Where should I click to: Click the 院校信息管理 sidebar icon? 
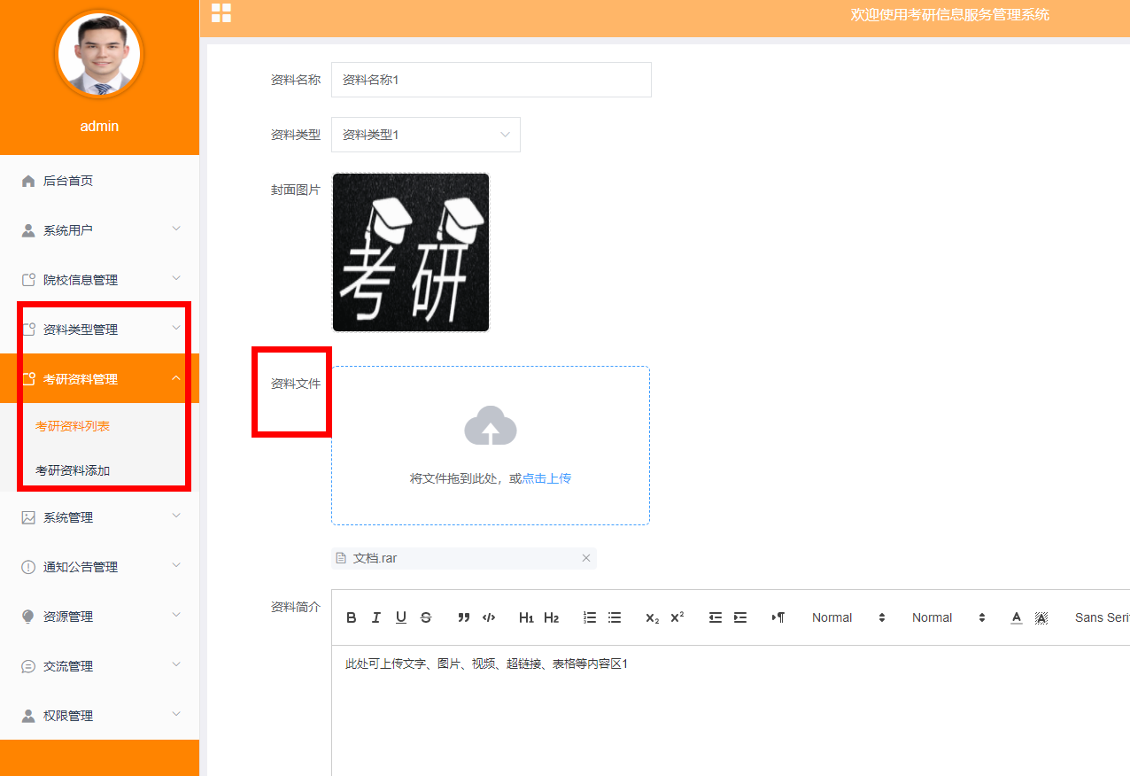pos(28,280)
